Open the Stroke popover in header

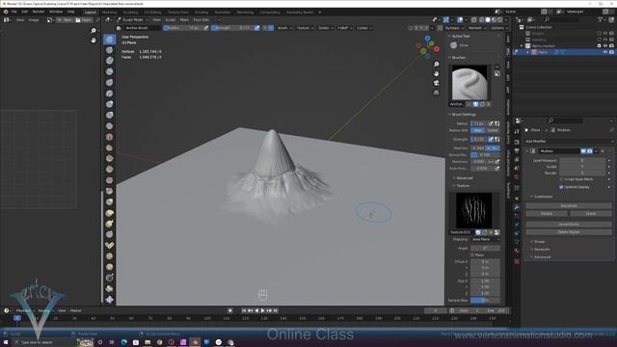[x=325, y=28]
